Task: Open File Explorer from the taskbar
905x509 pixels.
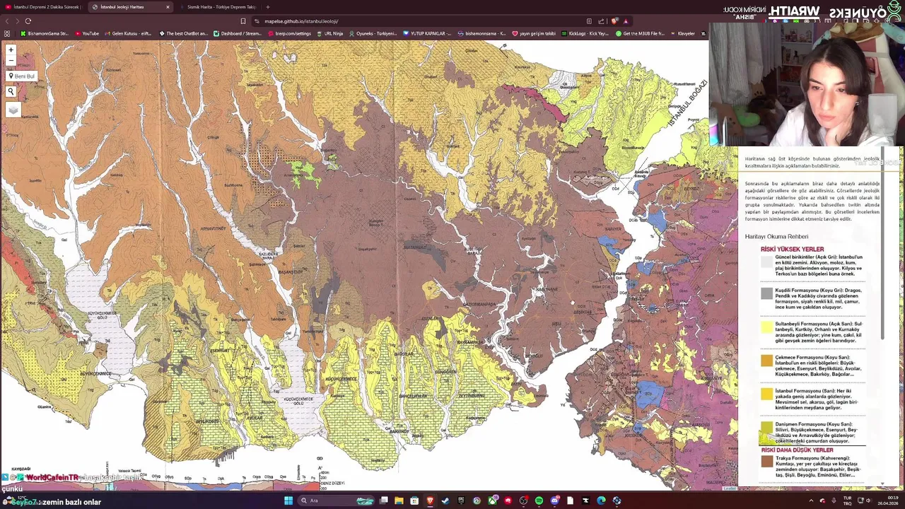Action: [399, 501]
